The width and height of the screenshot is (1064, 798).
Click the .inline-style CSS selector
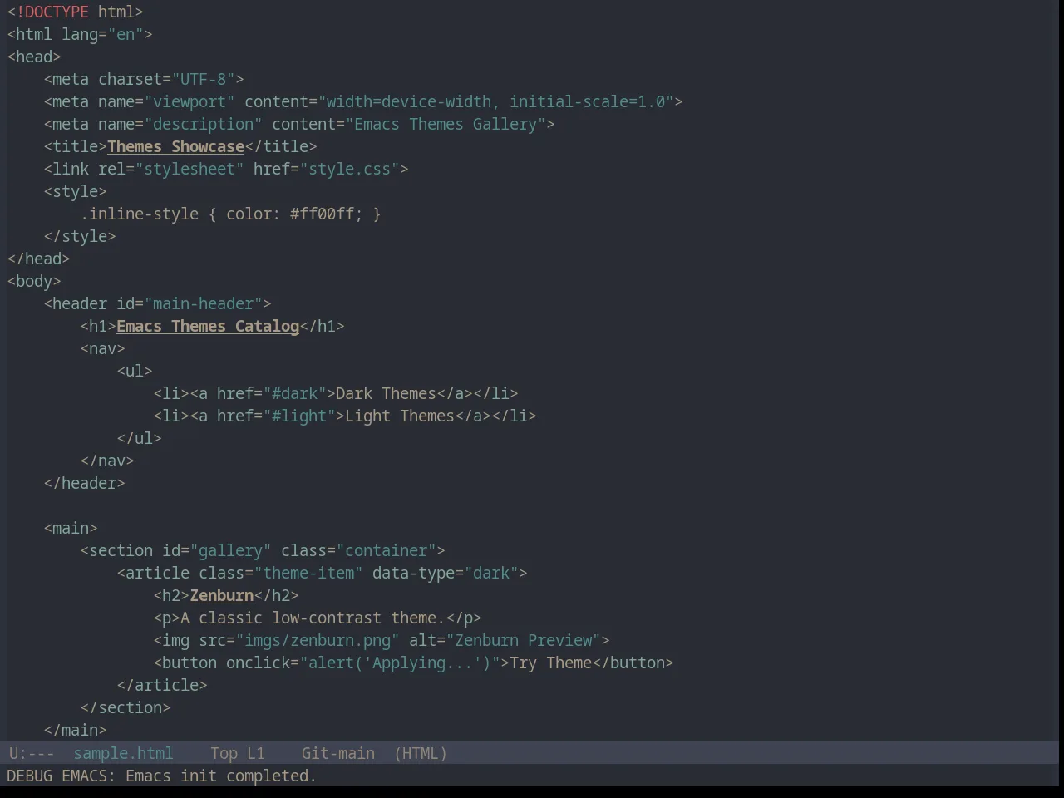tap(139, 214)
